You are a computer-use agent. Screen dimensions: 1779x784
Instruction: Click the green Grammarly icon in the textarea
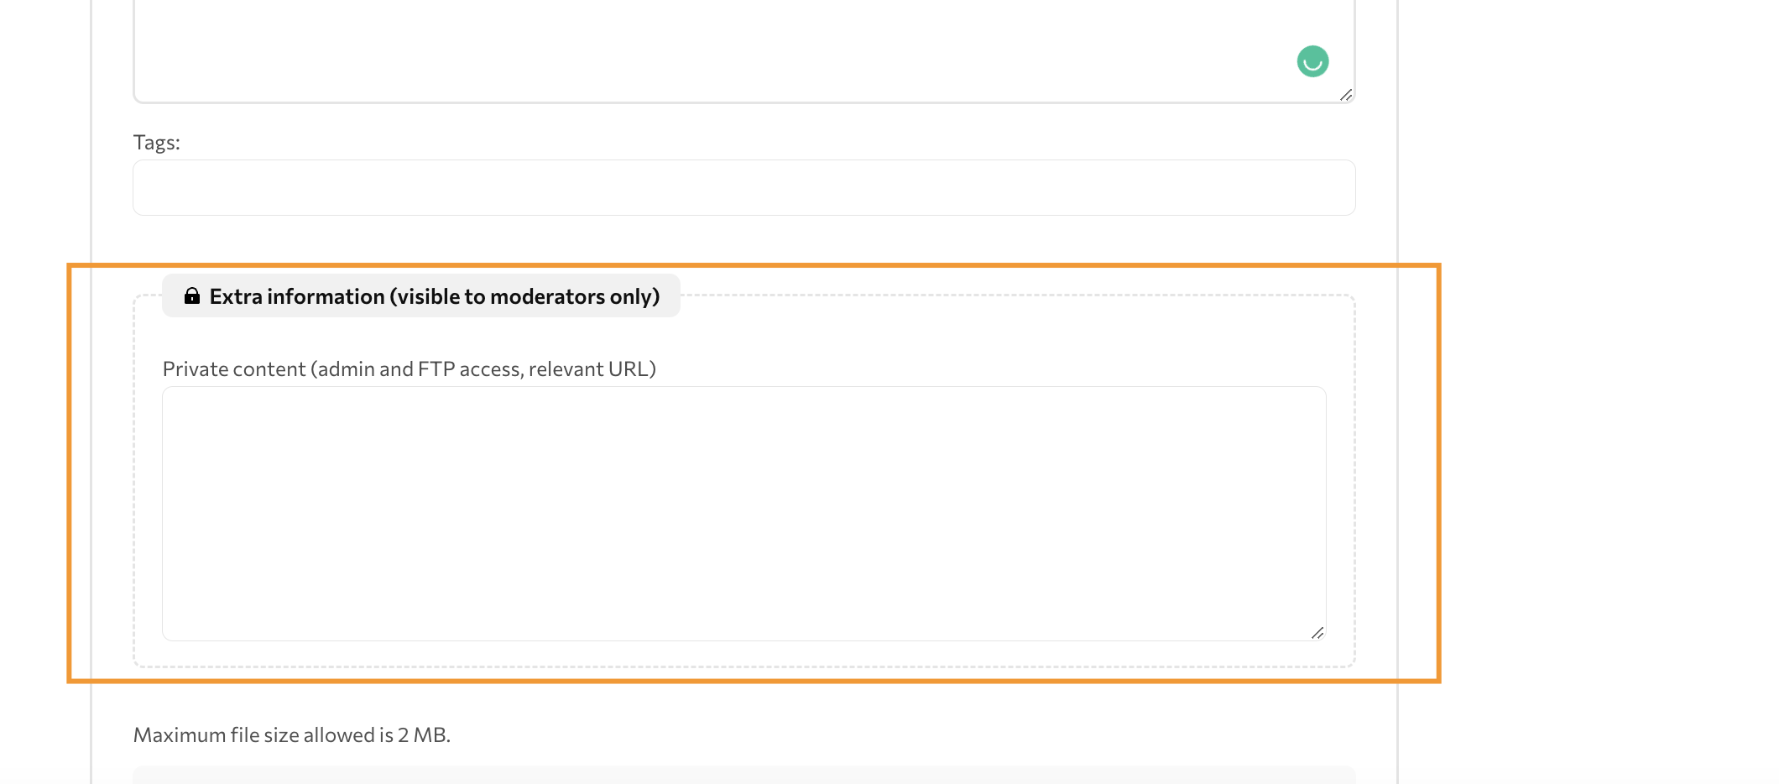pyautogui.click(x=1312, y=61)
